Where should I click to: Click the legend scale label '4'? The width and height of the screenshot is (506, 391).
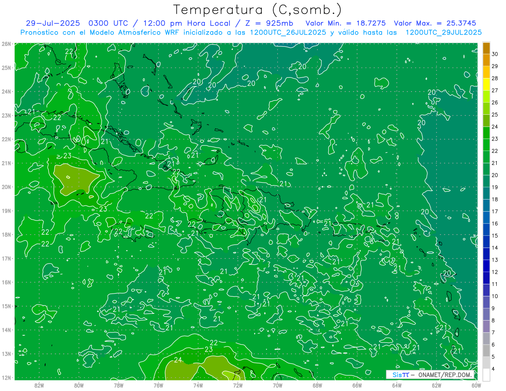tap(493, 369)
